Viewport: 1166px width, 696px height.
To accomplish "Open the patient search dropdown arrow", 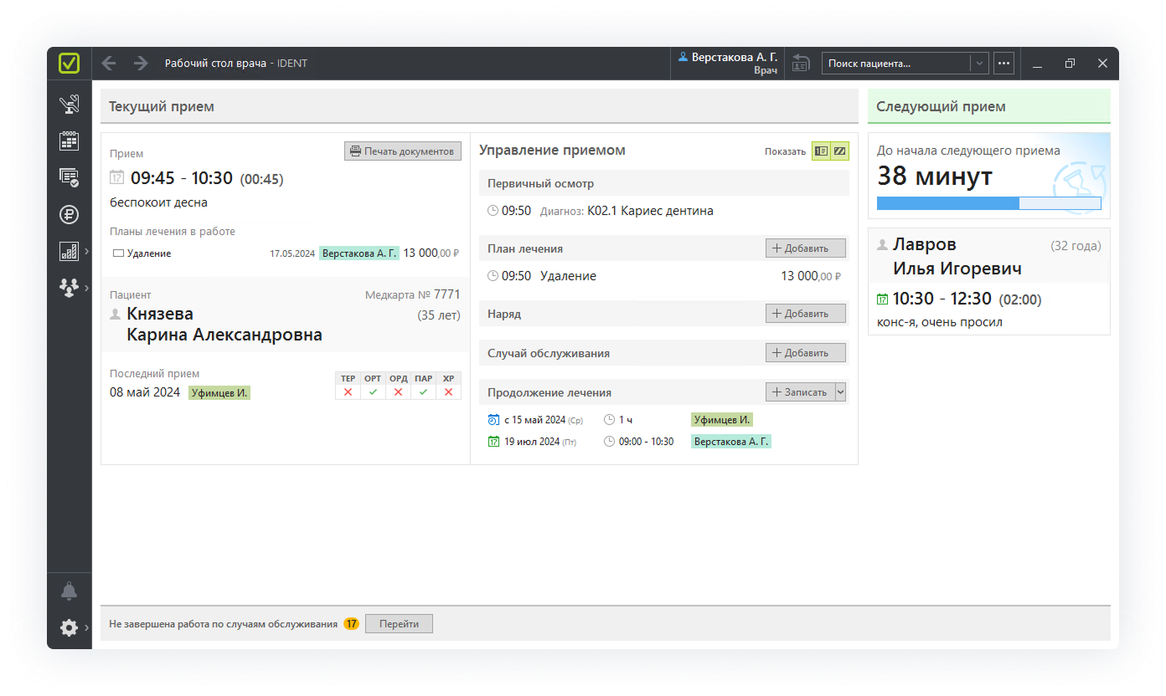I will coord(978,64).
